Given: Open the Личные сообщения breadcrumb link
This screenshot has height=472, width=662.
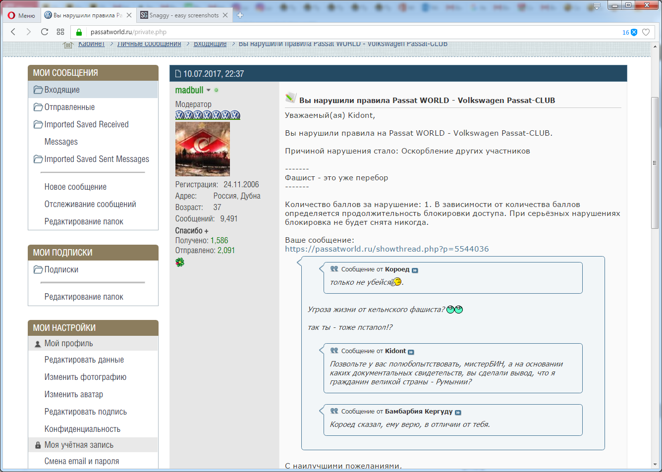Looking at the screenshot, I should [149, 44].
